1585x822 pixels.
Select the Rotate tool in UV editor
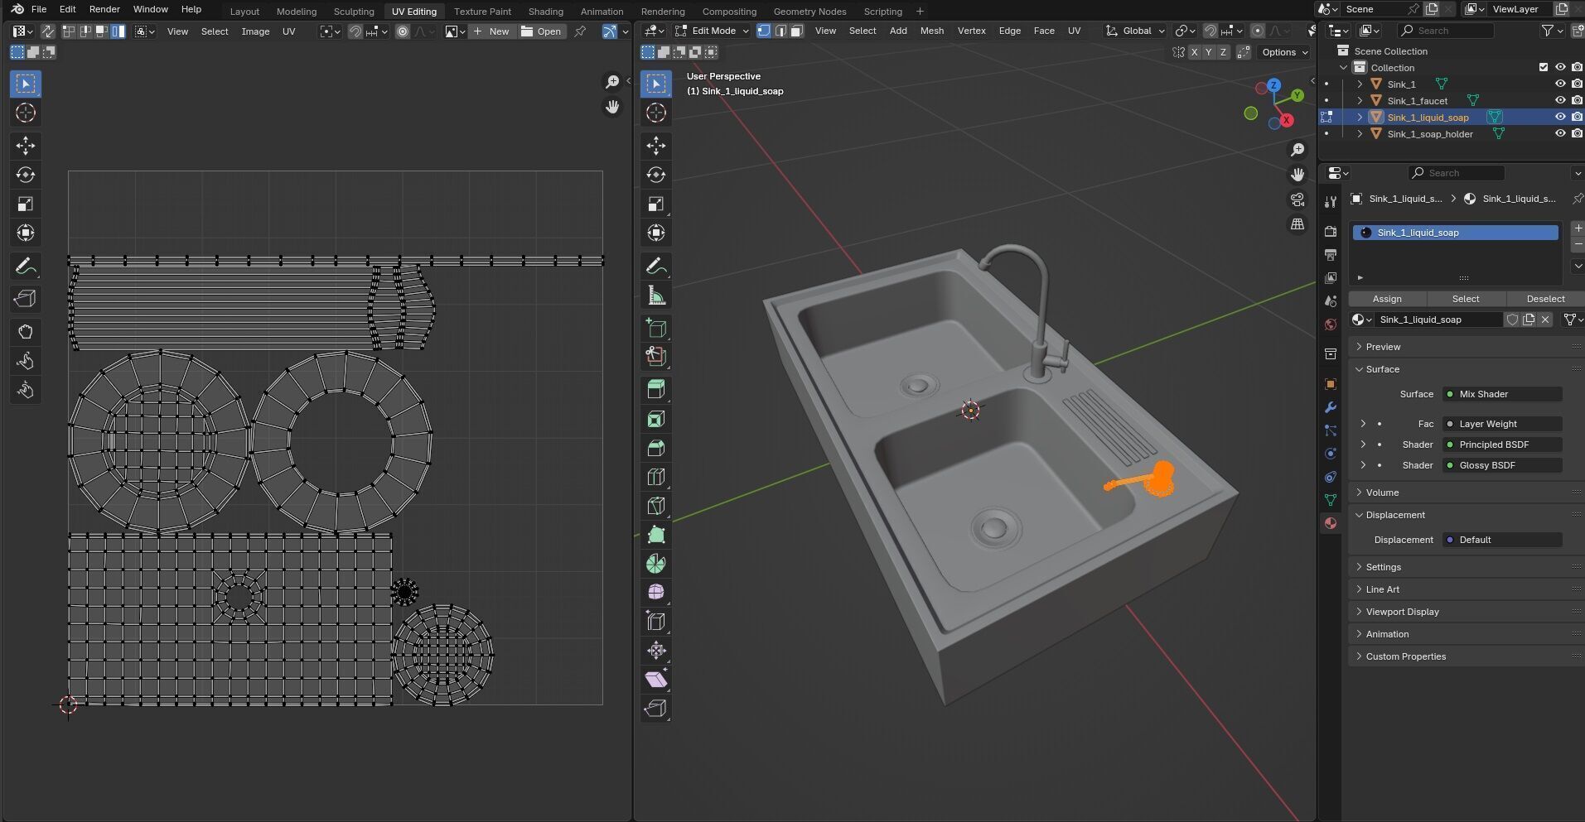tap(26, 175)
